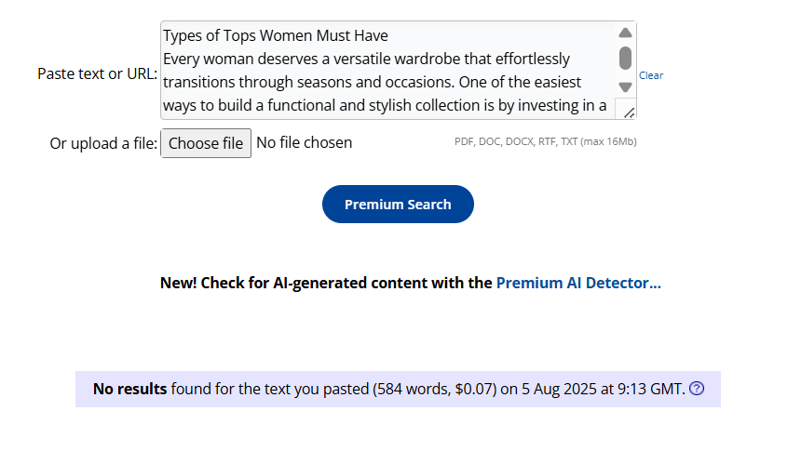This screenshot has height=451, width=801.
Task: Place cursor in "Types of Tops Women Must Have" line
Action: point(276,36)
